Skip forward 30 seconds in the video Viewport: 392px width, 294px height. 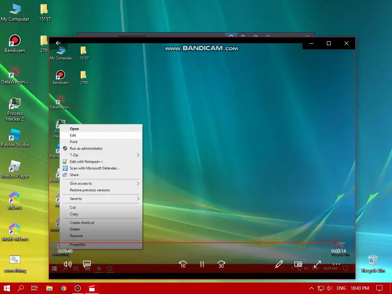[221, 264]
